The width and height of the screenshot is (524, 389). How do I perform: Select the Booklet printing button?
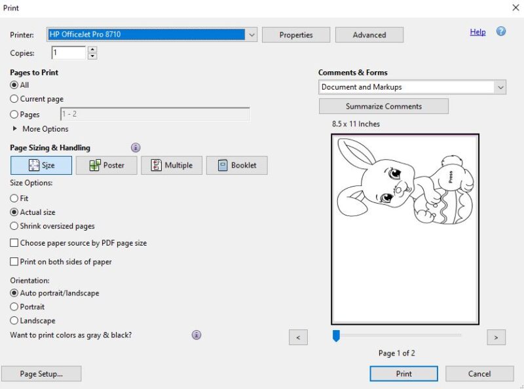click(x=236, y=165)
